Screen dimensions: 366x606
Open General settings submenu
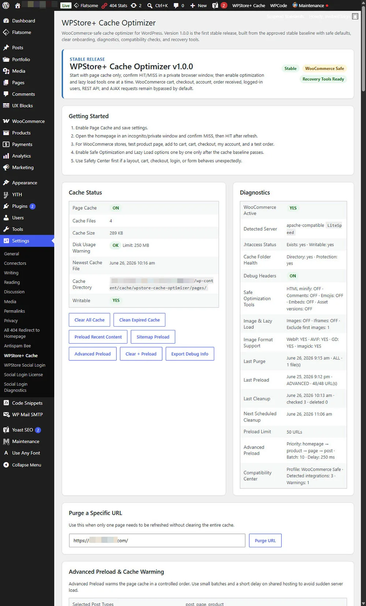[12, 254]
